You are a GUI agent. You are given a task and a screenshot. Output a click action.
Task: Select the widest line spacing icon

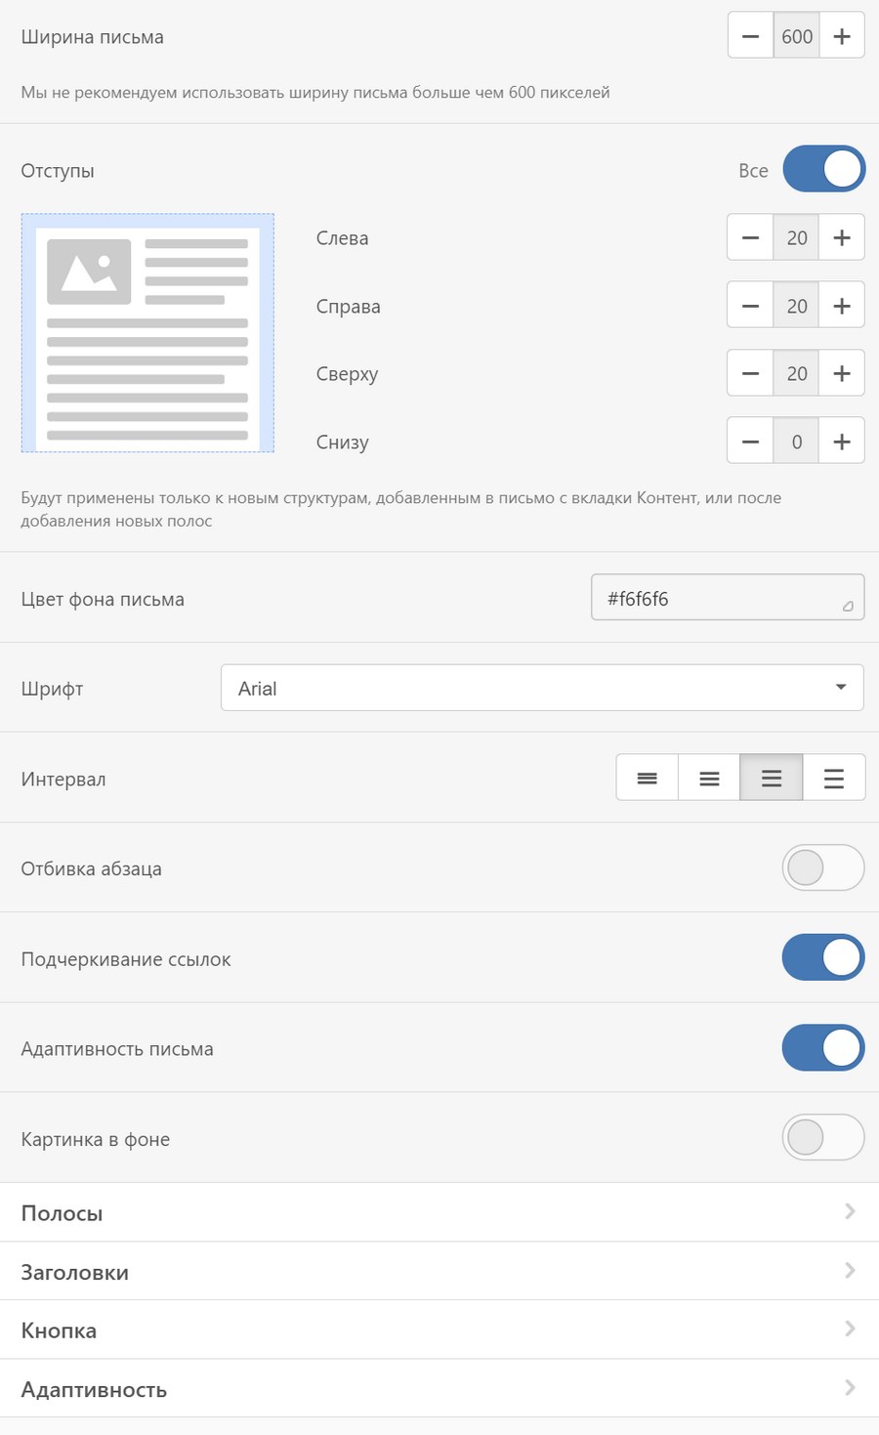834,778
